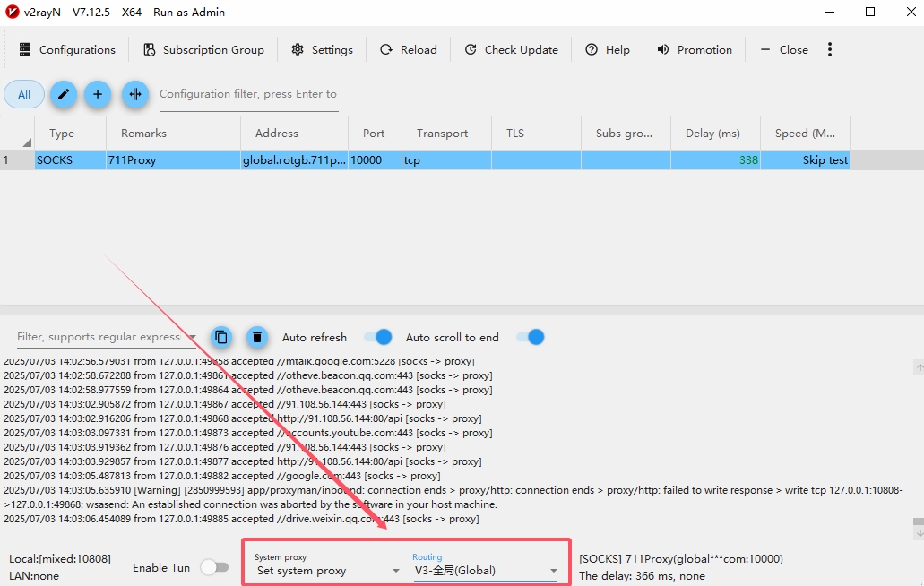Clear the log with the trash icon
924x586 pixels.
(257, 337)
